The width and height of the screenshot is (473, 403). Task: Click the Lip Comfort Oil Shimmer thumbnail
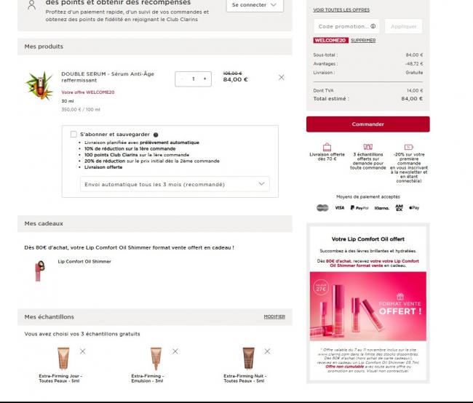pos(39,271)
